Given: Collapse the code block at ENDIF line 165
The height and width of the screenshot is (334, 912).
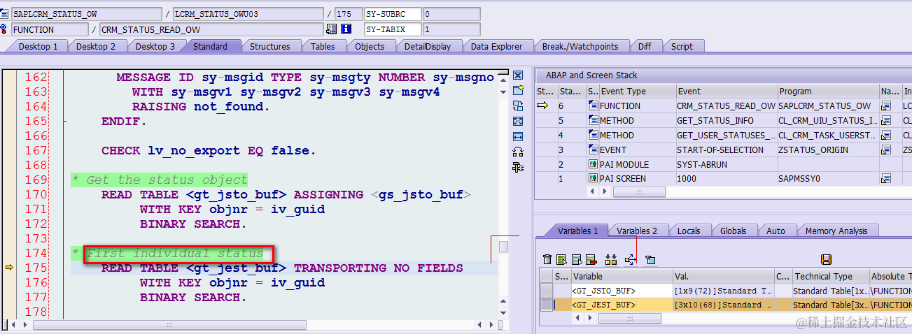Looking at the screenshot, I should 64,122.
